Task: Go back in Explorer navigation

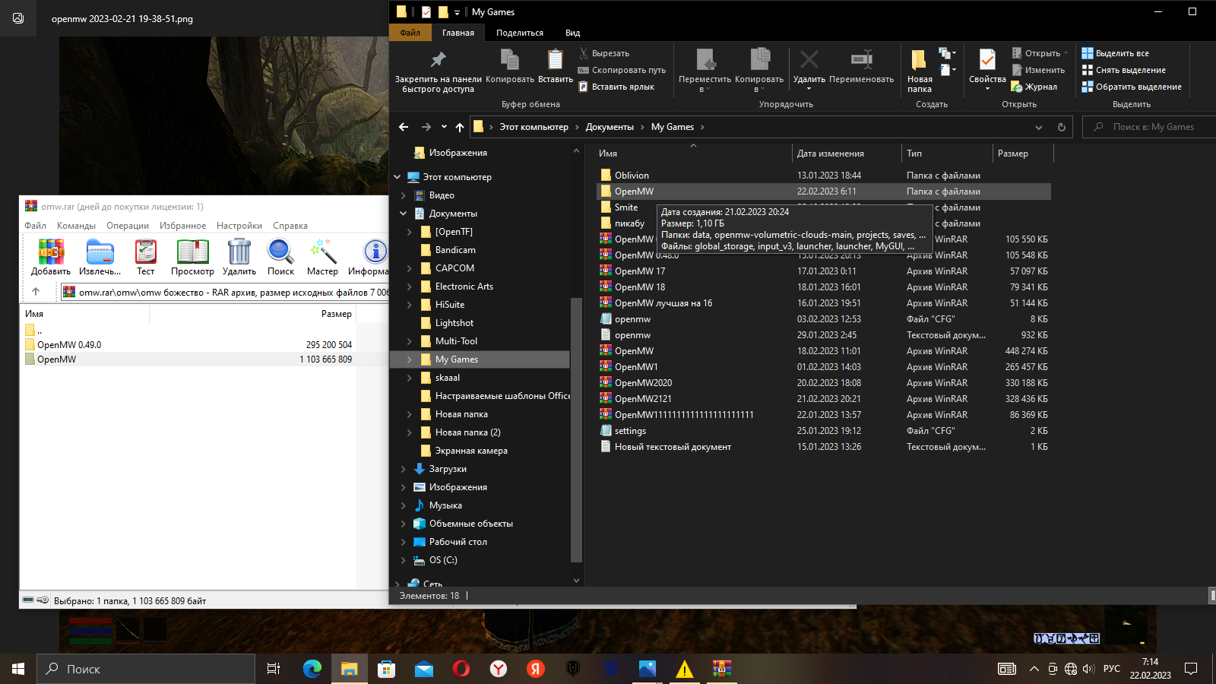Action: 404,127
